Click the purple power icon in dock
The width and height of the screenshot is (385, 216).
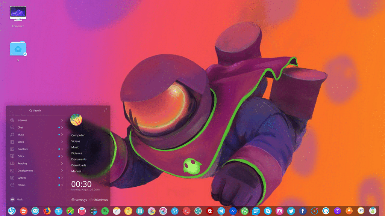(x=338, y=211)
